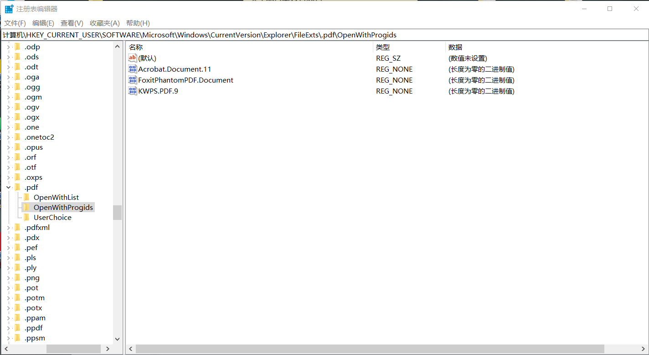
Task: Expand the .pdx key node
Action: [8, 237]
